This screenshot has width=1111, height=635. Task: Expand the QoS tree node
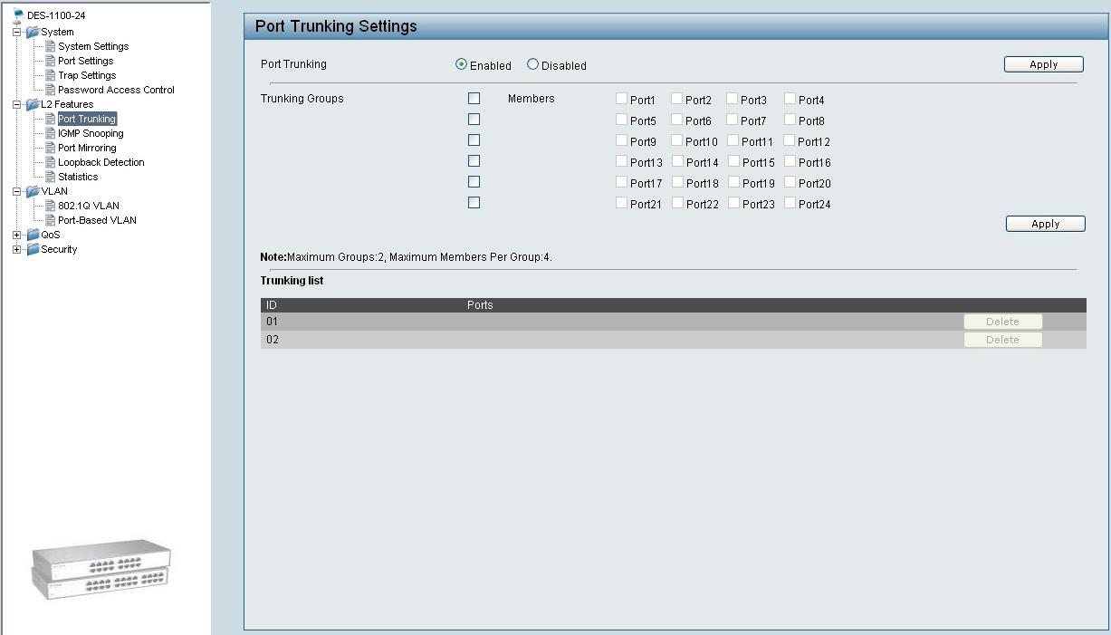pos(17,235)
